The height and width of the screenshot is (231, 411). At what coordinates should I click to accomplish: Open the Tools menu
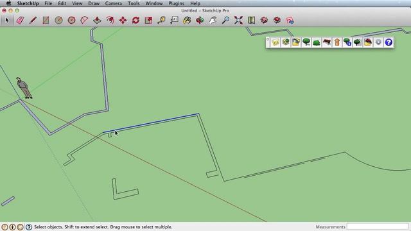[x=134, y=3]
